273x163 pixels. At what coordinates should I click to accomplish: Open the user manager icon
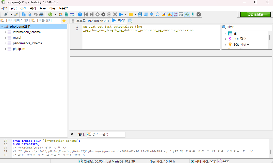[60, 14]
